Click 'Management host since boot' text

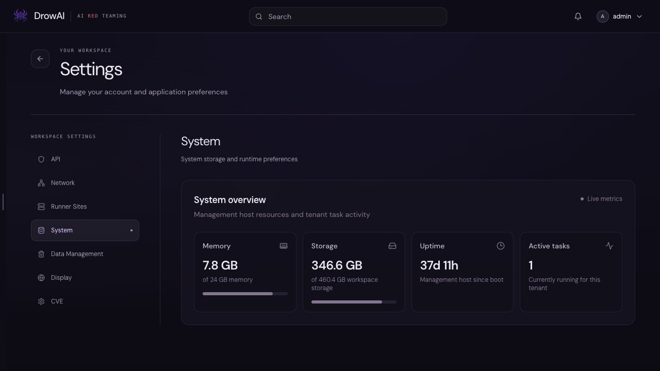click(x=461, y=280)
